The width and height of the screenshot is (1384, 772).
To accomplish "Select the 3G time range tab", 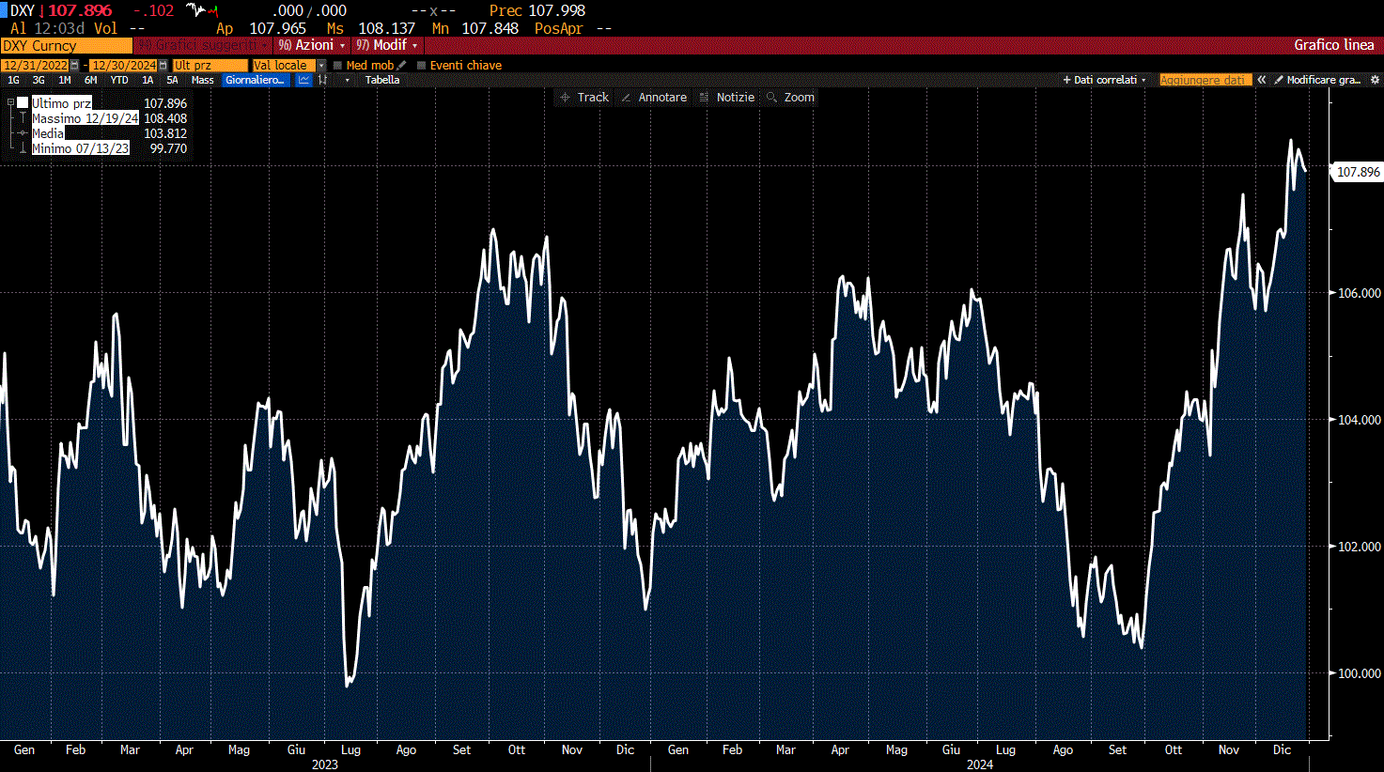I will tap(39, 80).
